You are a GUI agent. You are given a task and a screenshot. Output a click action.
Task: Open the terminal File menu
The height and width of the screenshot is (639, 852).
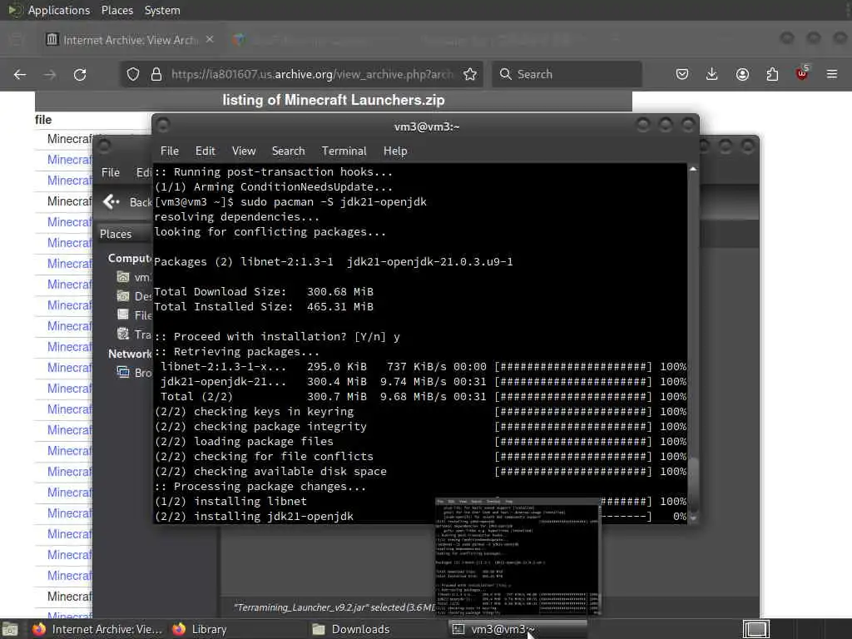(170, 151)
